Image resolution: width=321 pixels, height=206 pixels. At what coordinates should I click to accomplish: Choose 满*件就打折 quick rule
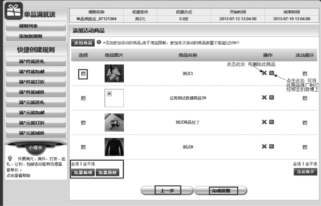tap(36, 82)
